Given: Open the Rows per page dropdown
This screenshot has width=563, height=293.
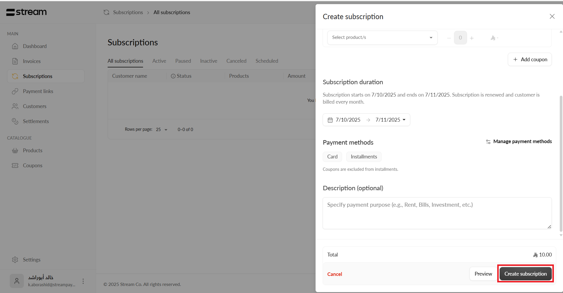Looking at the screenshot, I should click(162, 130).
